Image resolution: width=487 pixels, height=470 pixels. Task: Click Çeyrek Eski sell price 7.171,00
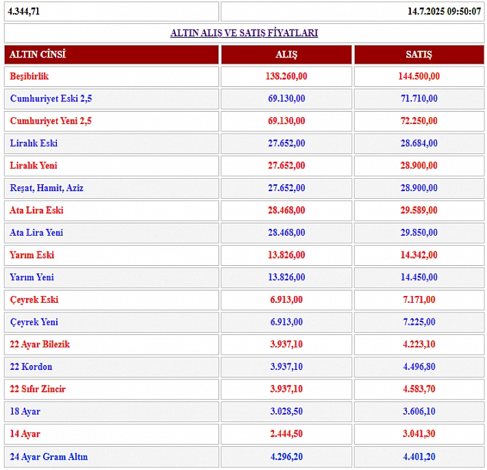(419, 300)
